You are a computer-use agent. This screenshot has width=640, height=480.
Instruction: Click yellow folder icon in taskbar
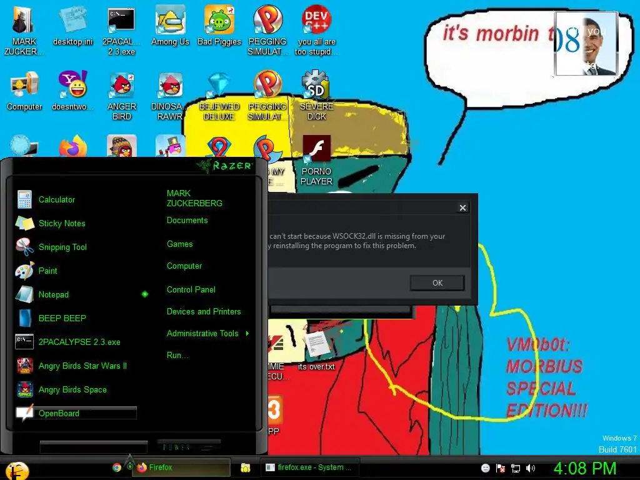click(245, 467)
